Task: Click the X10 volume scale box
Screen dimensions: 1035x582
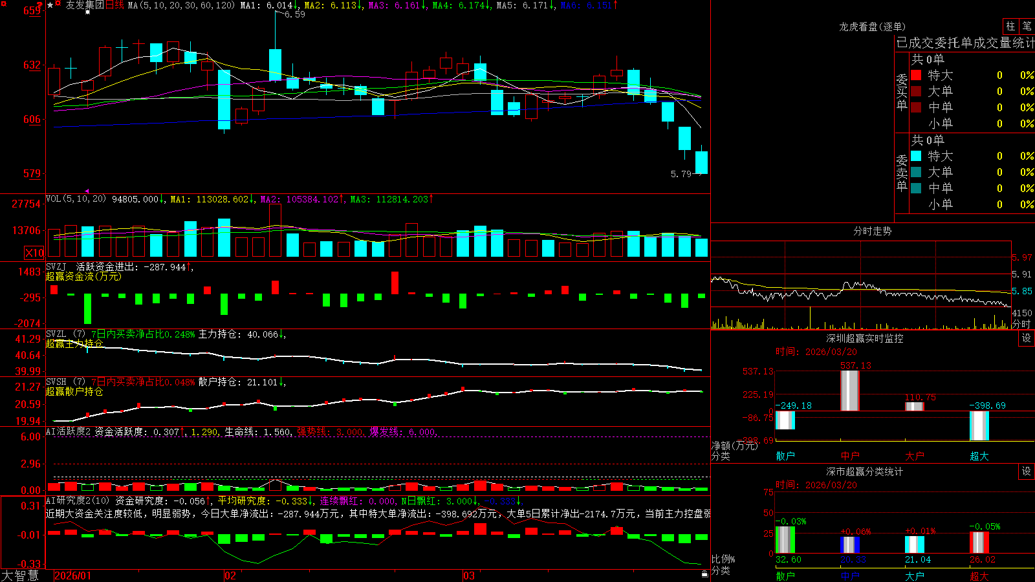Action: 34,253
